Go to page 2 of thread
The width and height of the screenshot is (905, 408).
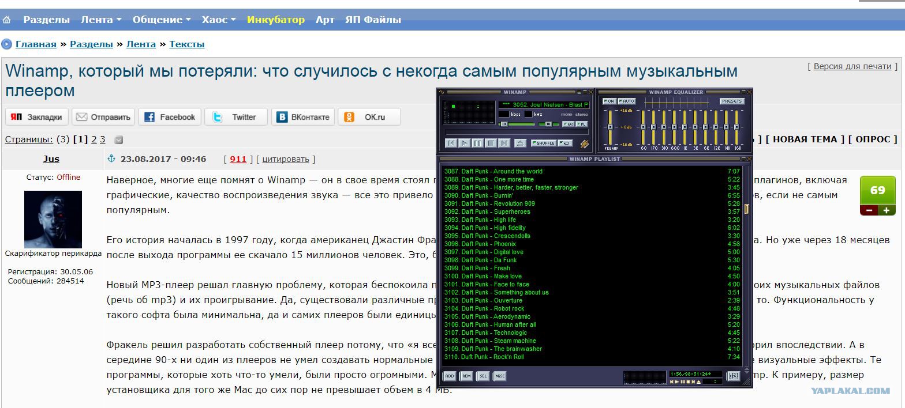tap(94, 139)
